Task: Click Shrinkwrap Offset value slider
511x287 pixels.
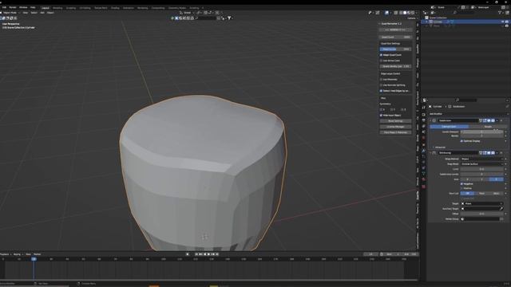Action: point(482,214)
